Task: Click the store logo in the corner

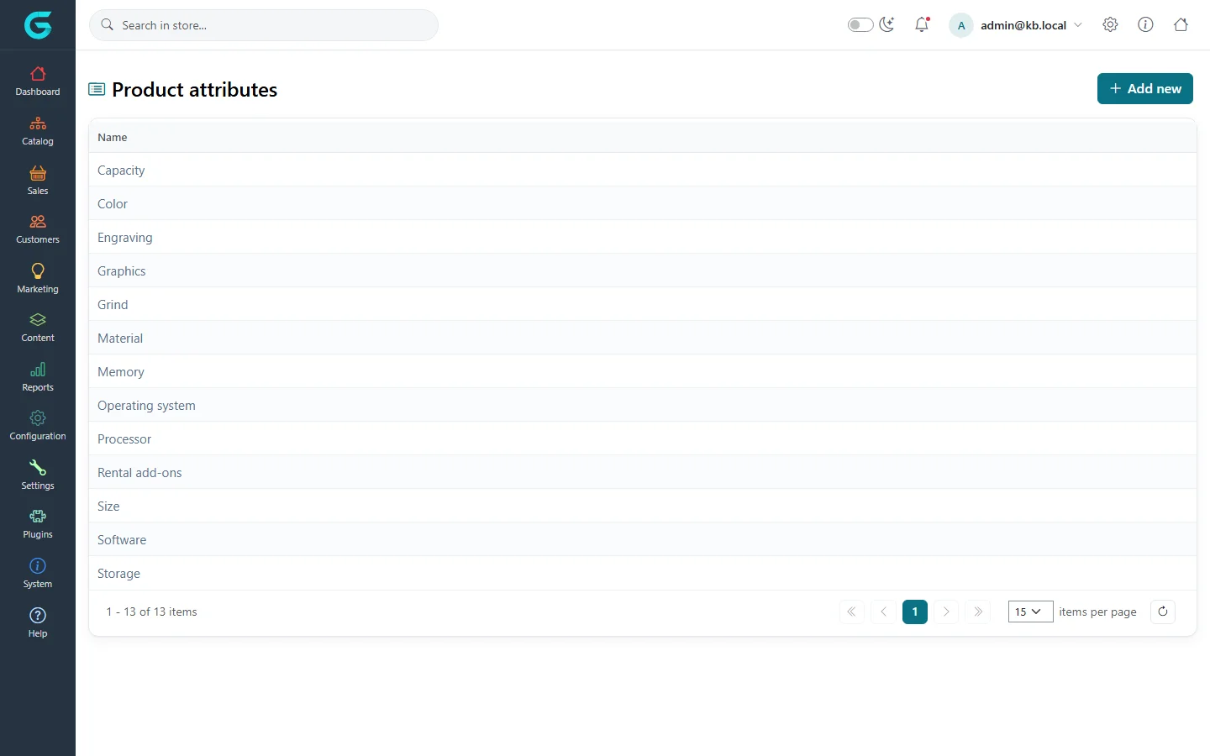Action: 38,25
